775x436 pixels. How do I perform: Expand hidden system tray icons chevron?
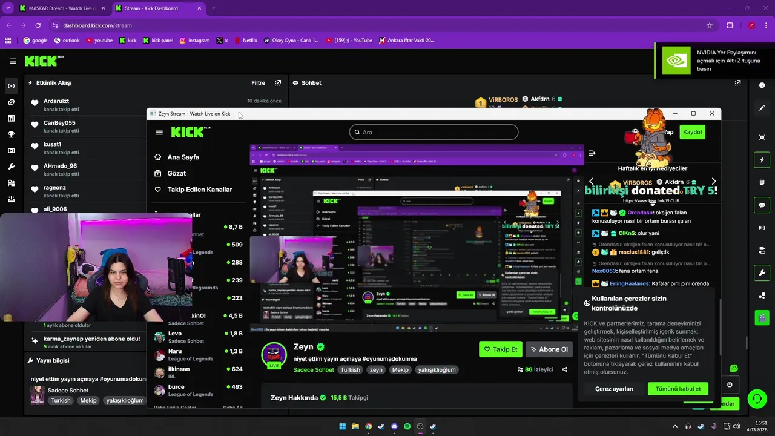(675, 426)
